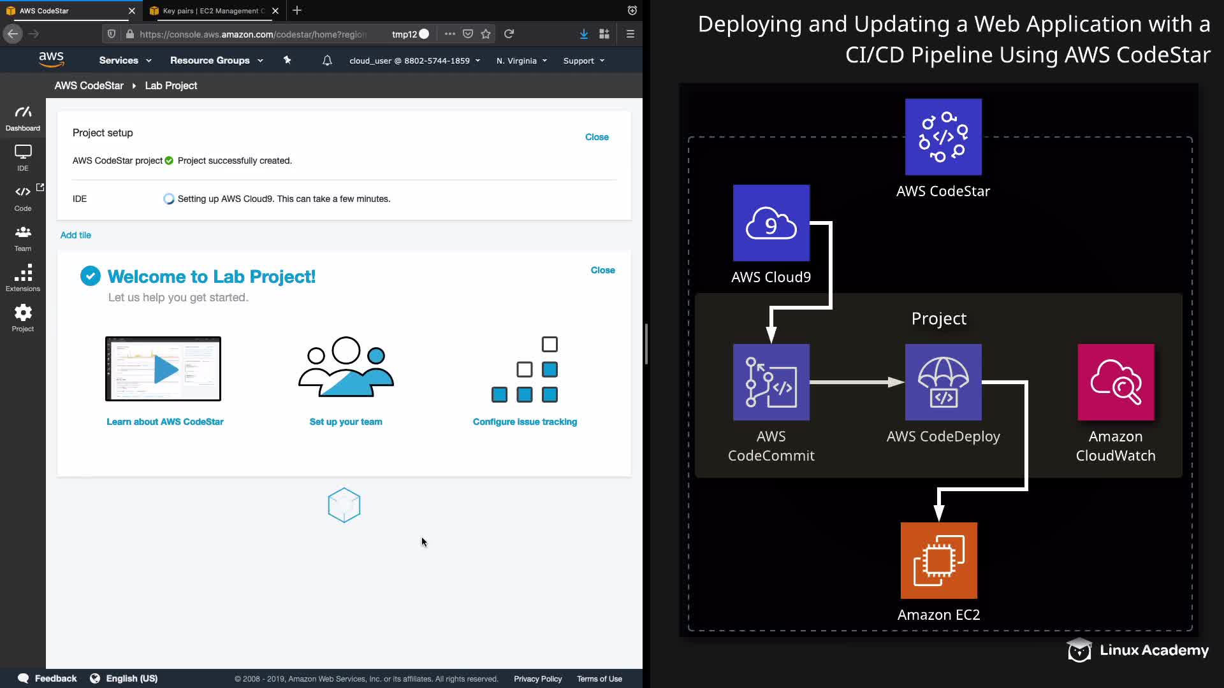
Task: Open the Dashboard sidebar icon
Action: [23, 118]
